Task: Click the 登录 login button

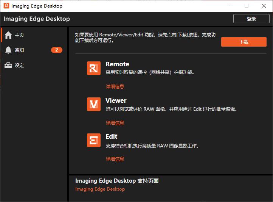Action: pyautogui.click(x=251, y=19)
